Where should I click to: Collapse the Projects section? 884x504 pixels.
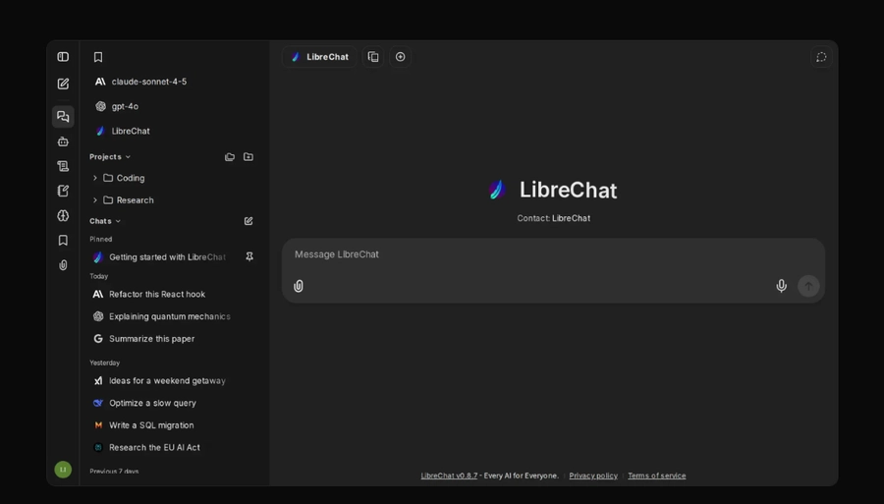tap(110, 157)
